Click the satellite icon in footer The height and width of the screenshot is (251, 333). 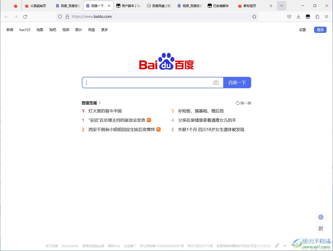coord(277,246)
